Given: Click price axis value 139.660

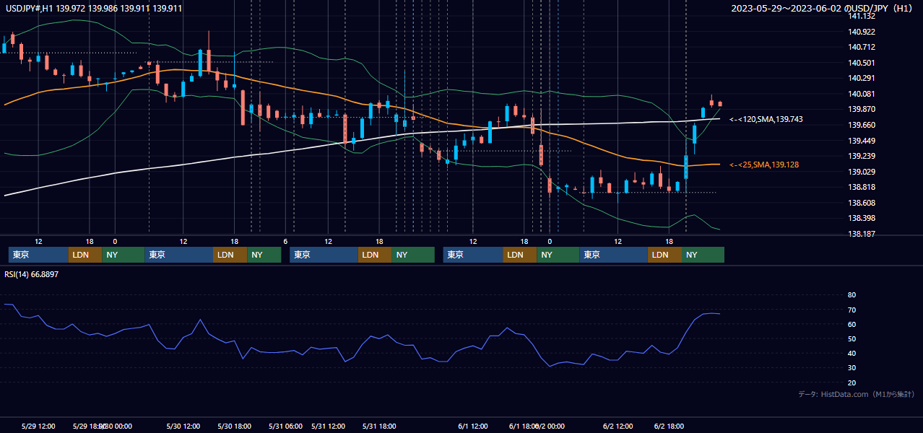Looking at the screenshot, I should tap(861, 125).
